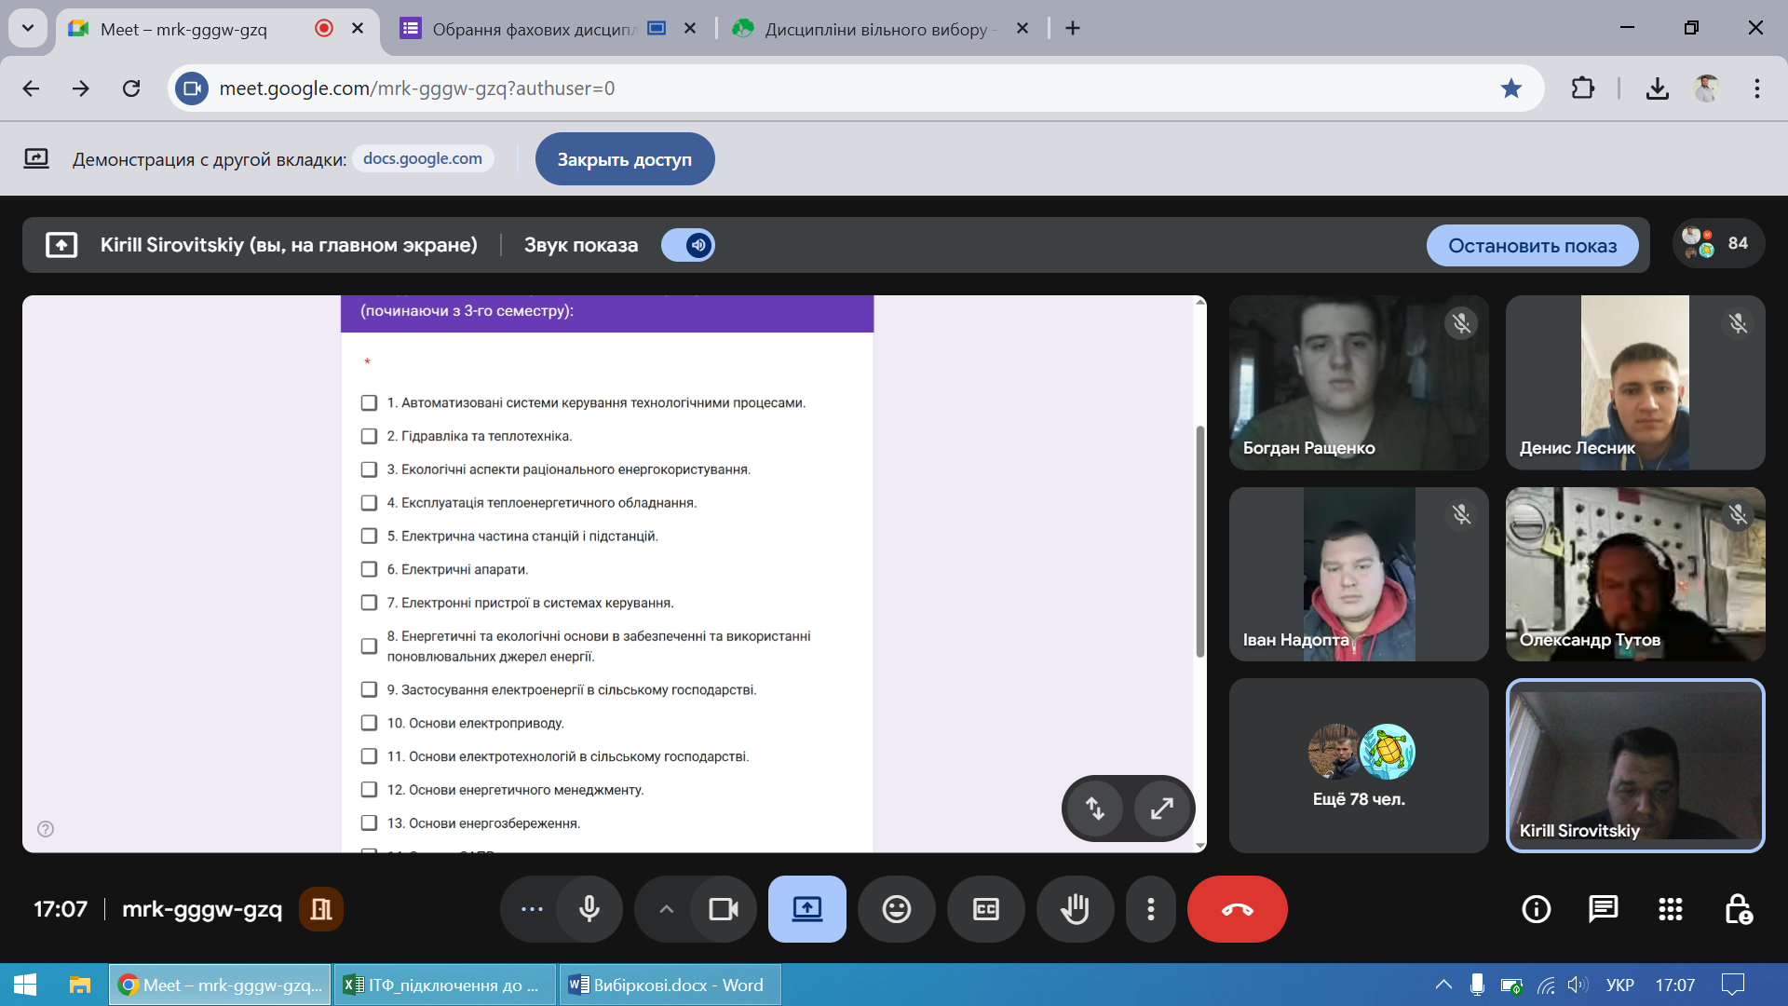
Task: Open audio settings three-dots menu
Action: point(532,909)
